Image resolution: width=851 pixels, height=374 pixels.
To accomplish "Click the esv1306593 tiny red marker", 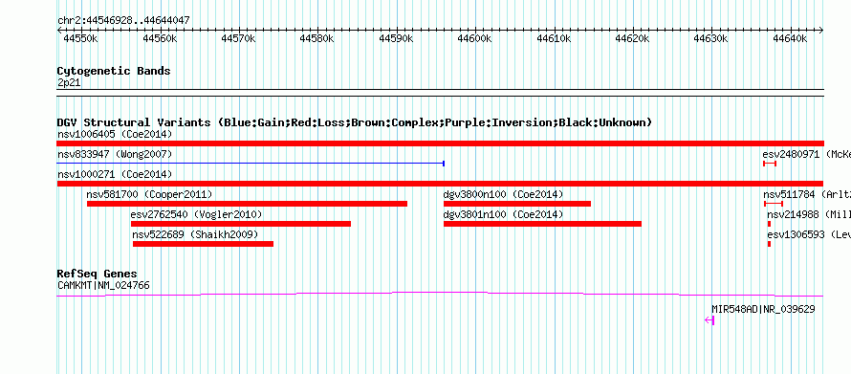I will click(x=769, y=244).
